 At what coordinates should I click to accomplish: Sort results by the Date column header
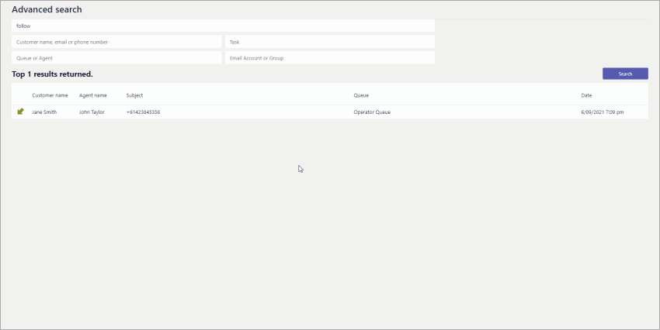tap(586, 95)
